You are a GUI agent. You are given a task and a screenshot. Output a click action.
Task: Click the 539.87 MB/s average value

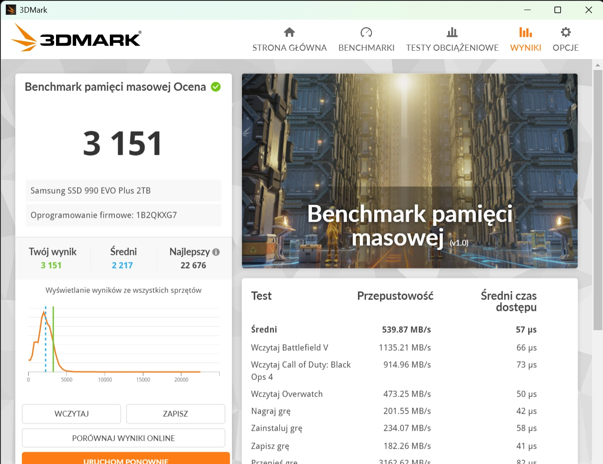click(407, 330)
